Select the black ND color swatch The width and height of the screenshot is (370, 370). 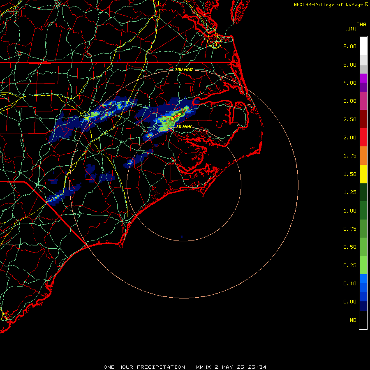point(363,320)
